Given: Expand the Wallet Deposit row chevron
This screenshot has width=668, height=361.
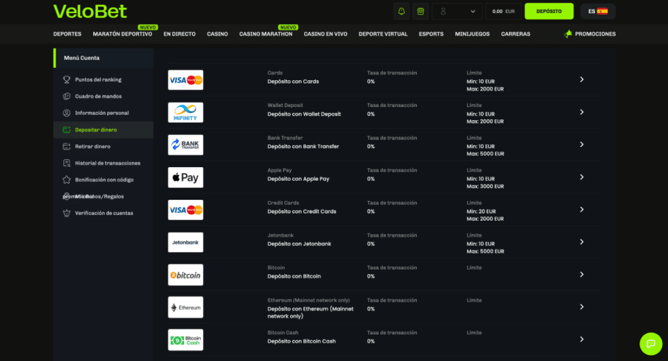Looking at the screenshot, I should click(x=581, y=112).
